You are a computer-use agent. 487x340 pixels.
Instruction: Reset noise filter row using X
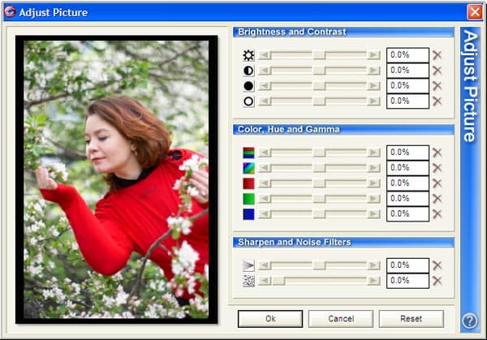pos(437,281)
